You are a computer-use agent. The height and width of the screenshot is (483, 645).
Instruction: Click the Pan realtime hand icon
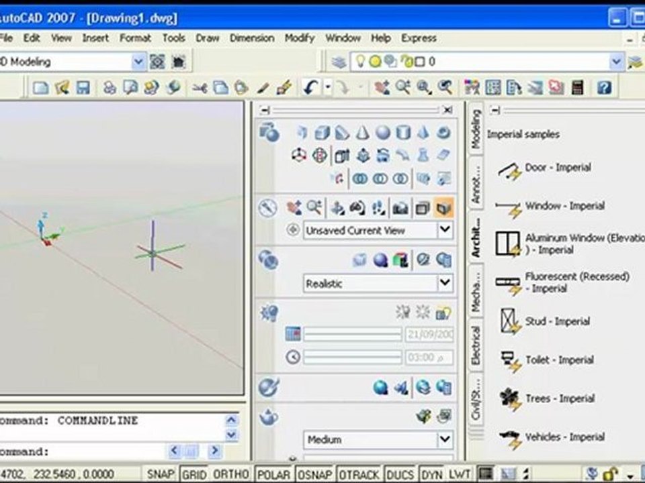[x=382, y=87]
